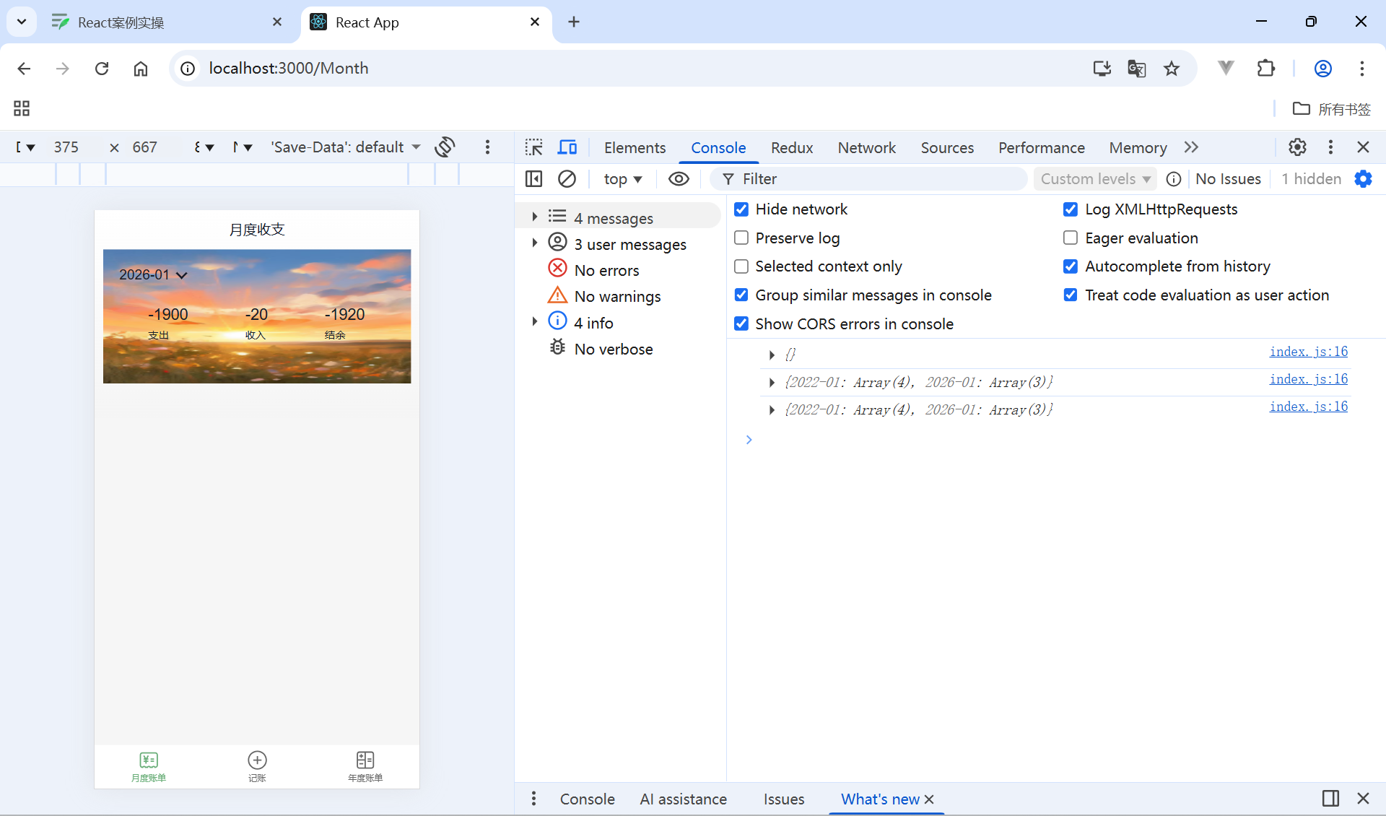Enable Eager evaluation checkbox

click(x=1071, y=238)
